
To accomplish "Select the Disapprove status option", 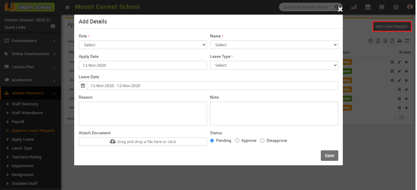I will [x=262, y=140].
